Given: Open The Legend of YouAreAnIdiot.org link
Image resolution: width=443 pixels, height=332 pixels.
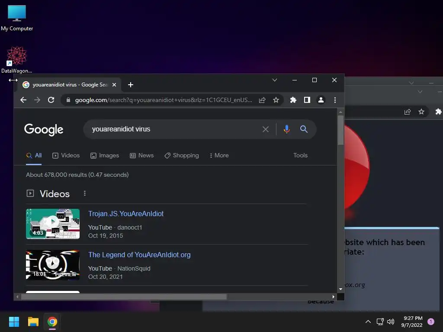Looking at the screenshot, I should [139, 255].
